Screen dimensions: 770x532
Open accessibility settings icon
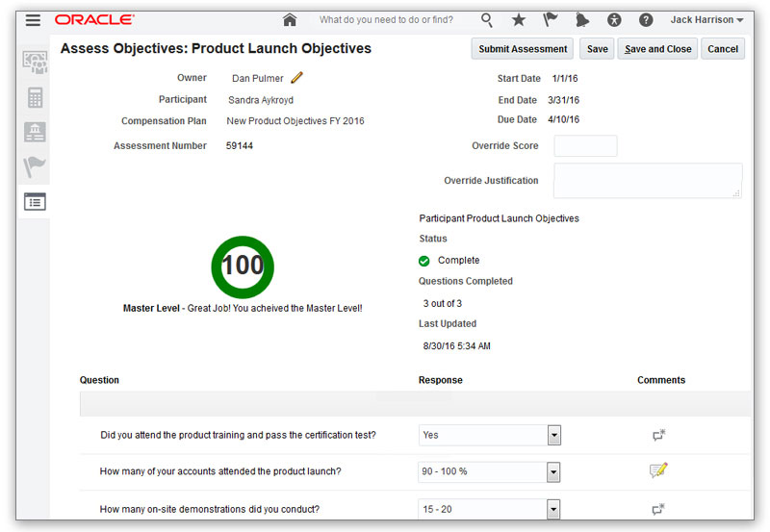614,19
